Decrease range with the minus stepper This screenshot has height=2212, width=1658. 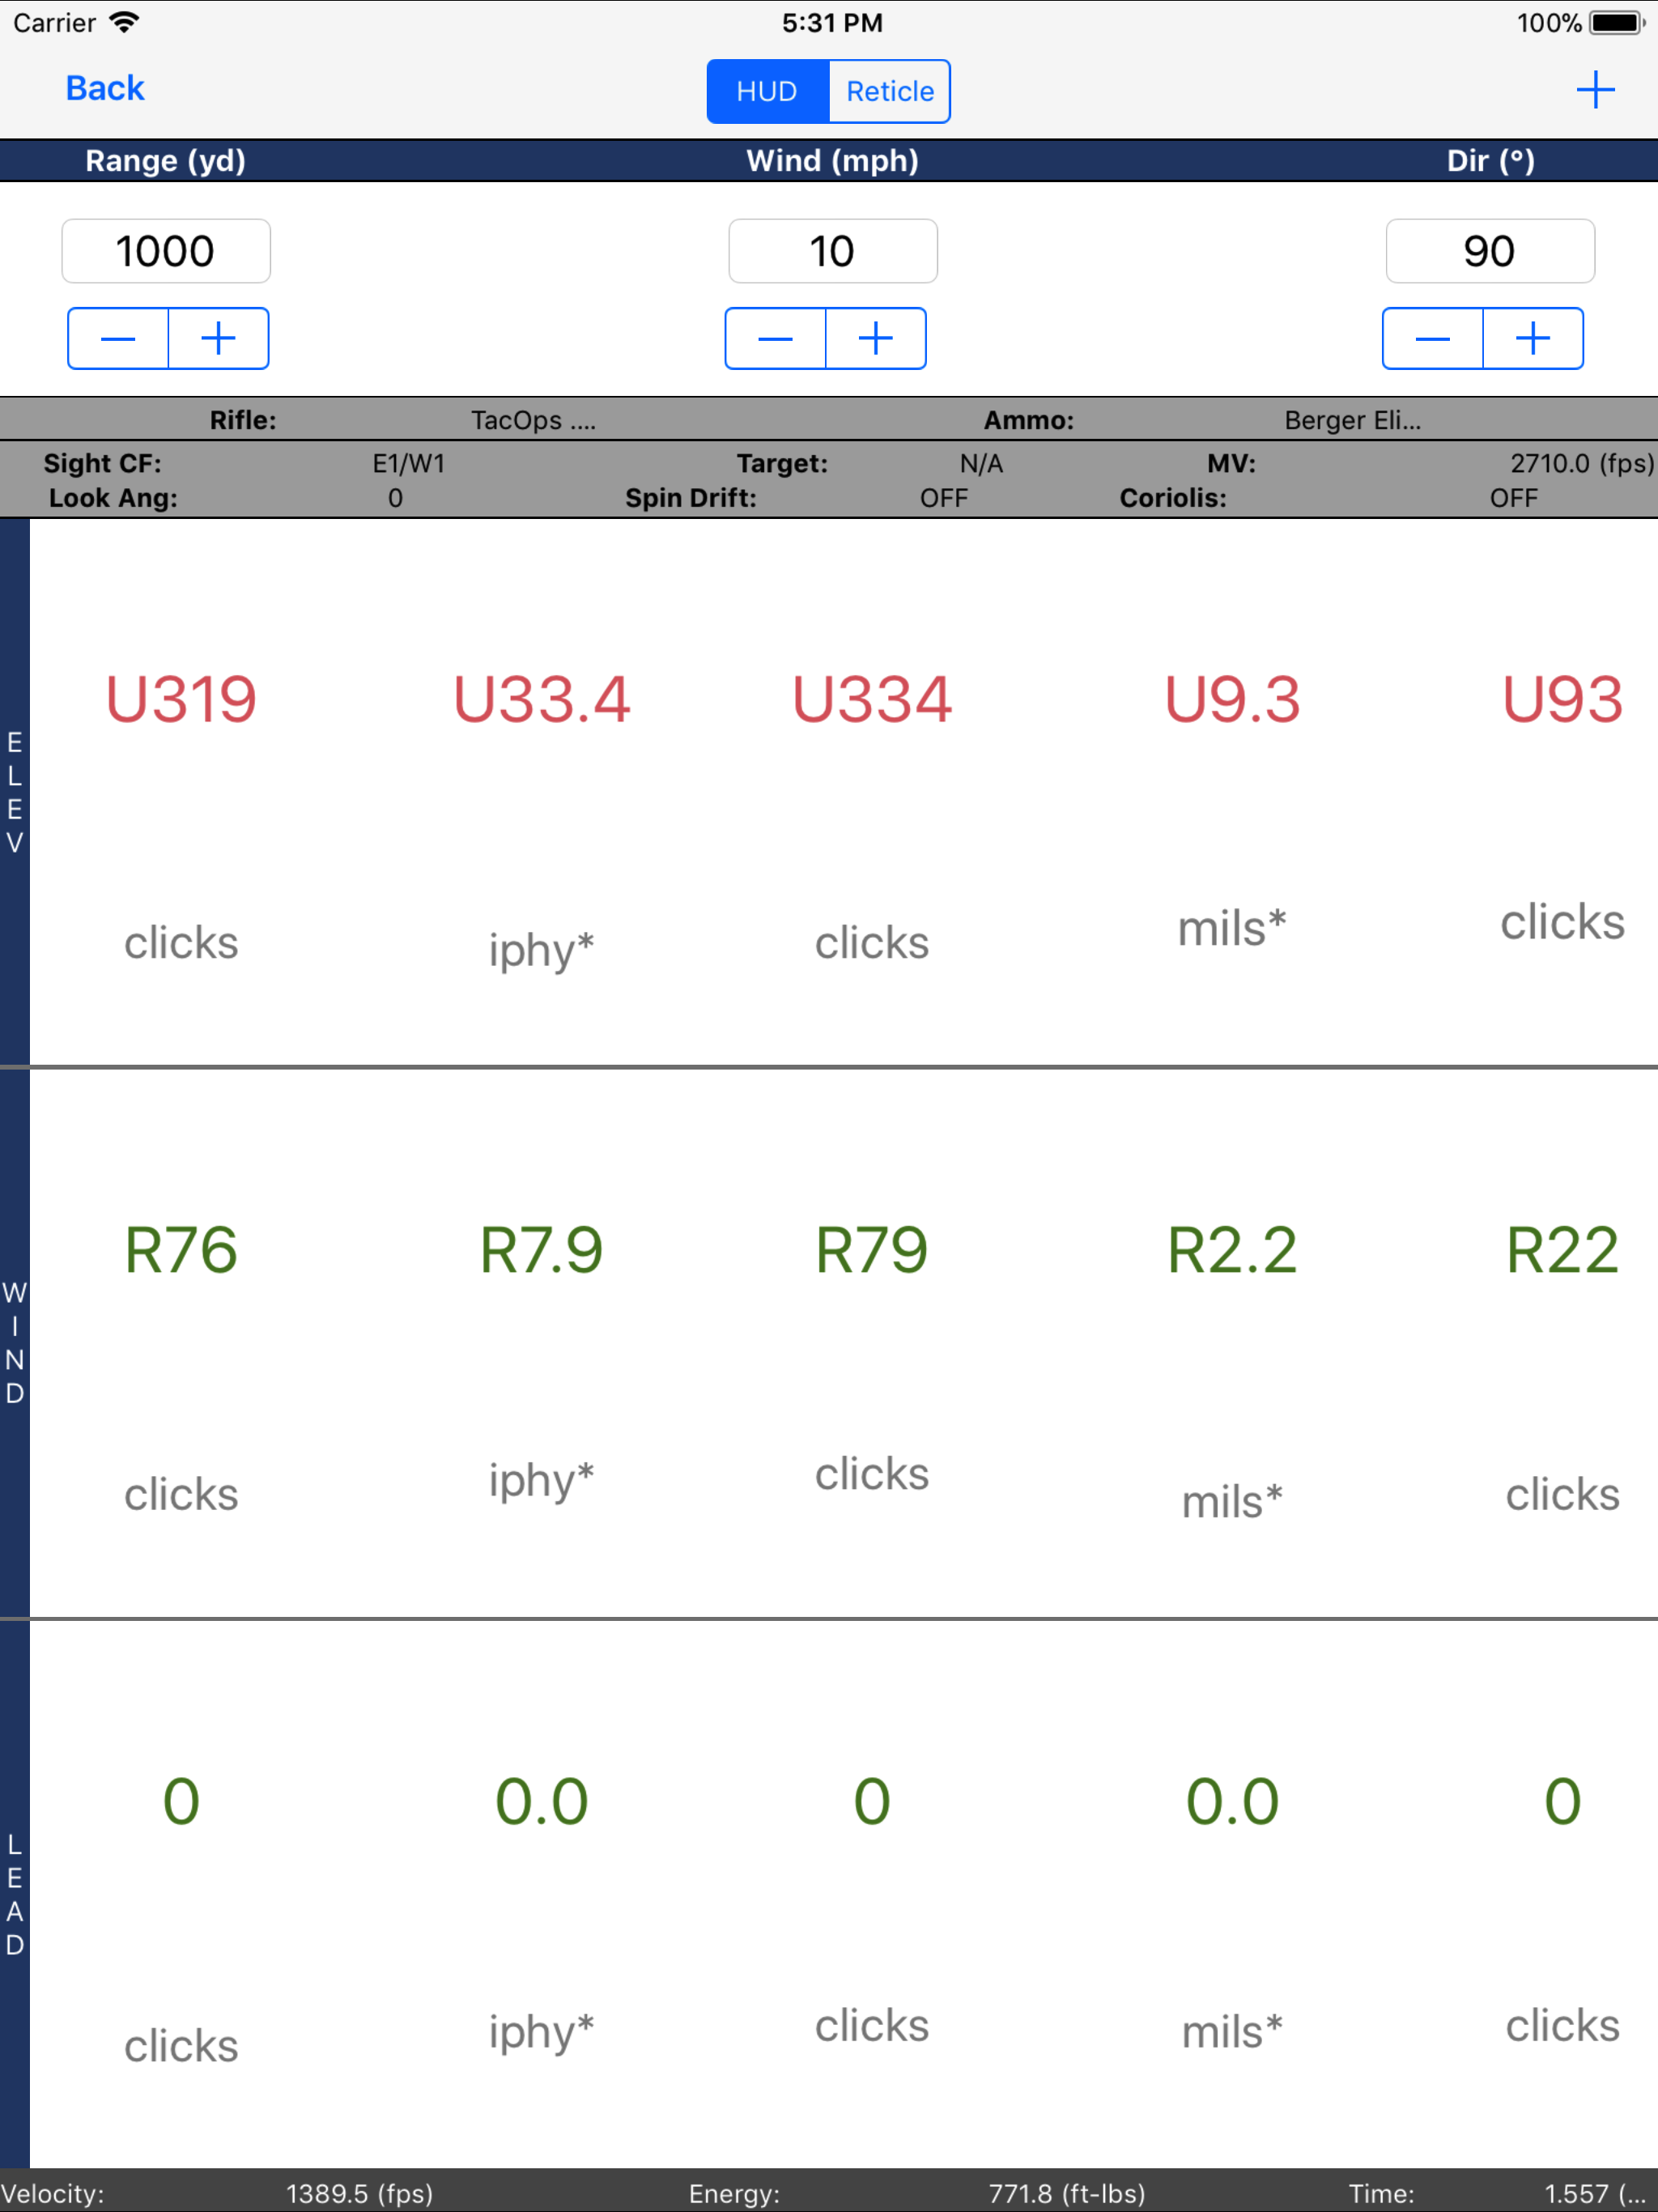pyautogui.click(x=118, y=339)
